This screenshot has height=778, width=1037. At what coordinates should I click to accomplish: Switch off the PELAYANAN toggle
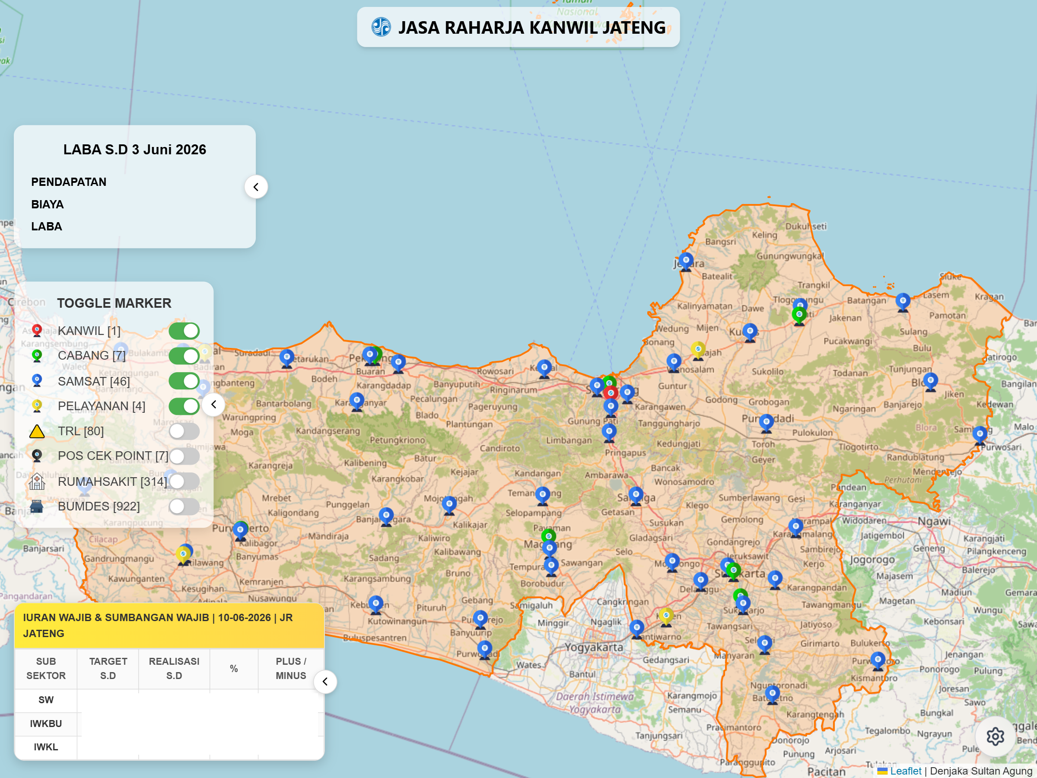click(x=184, y=406)
